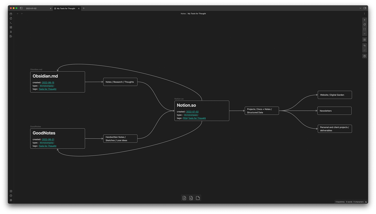Open the more options vertical dots

coord(364,14)
